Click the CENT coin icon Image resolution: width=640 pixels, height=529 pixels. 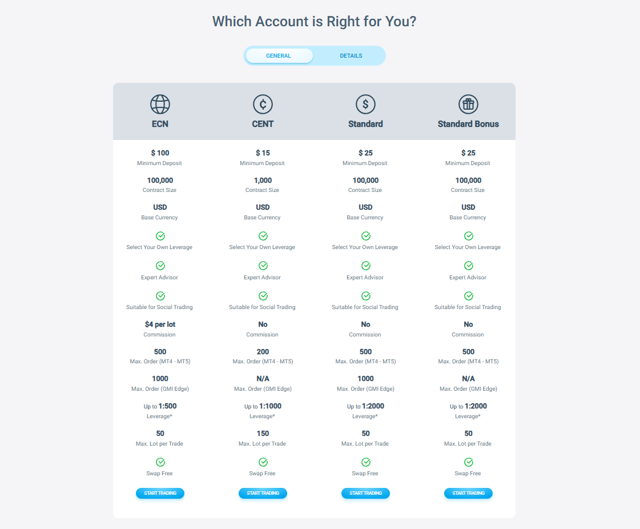point(263,104)
